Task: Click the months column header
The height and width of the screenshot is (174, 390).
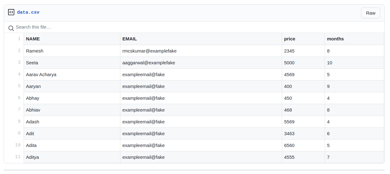Action: point(335,39)
